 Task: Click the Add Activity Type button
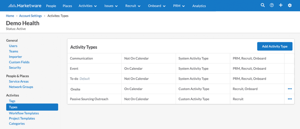pos(275,46)
